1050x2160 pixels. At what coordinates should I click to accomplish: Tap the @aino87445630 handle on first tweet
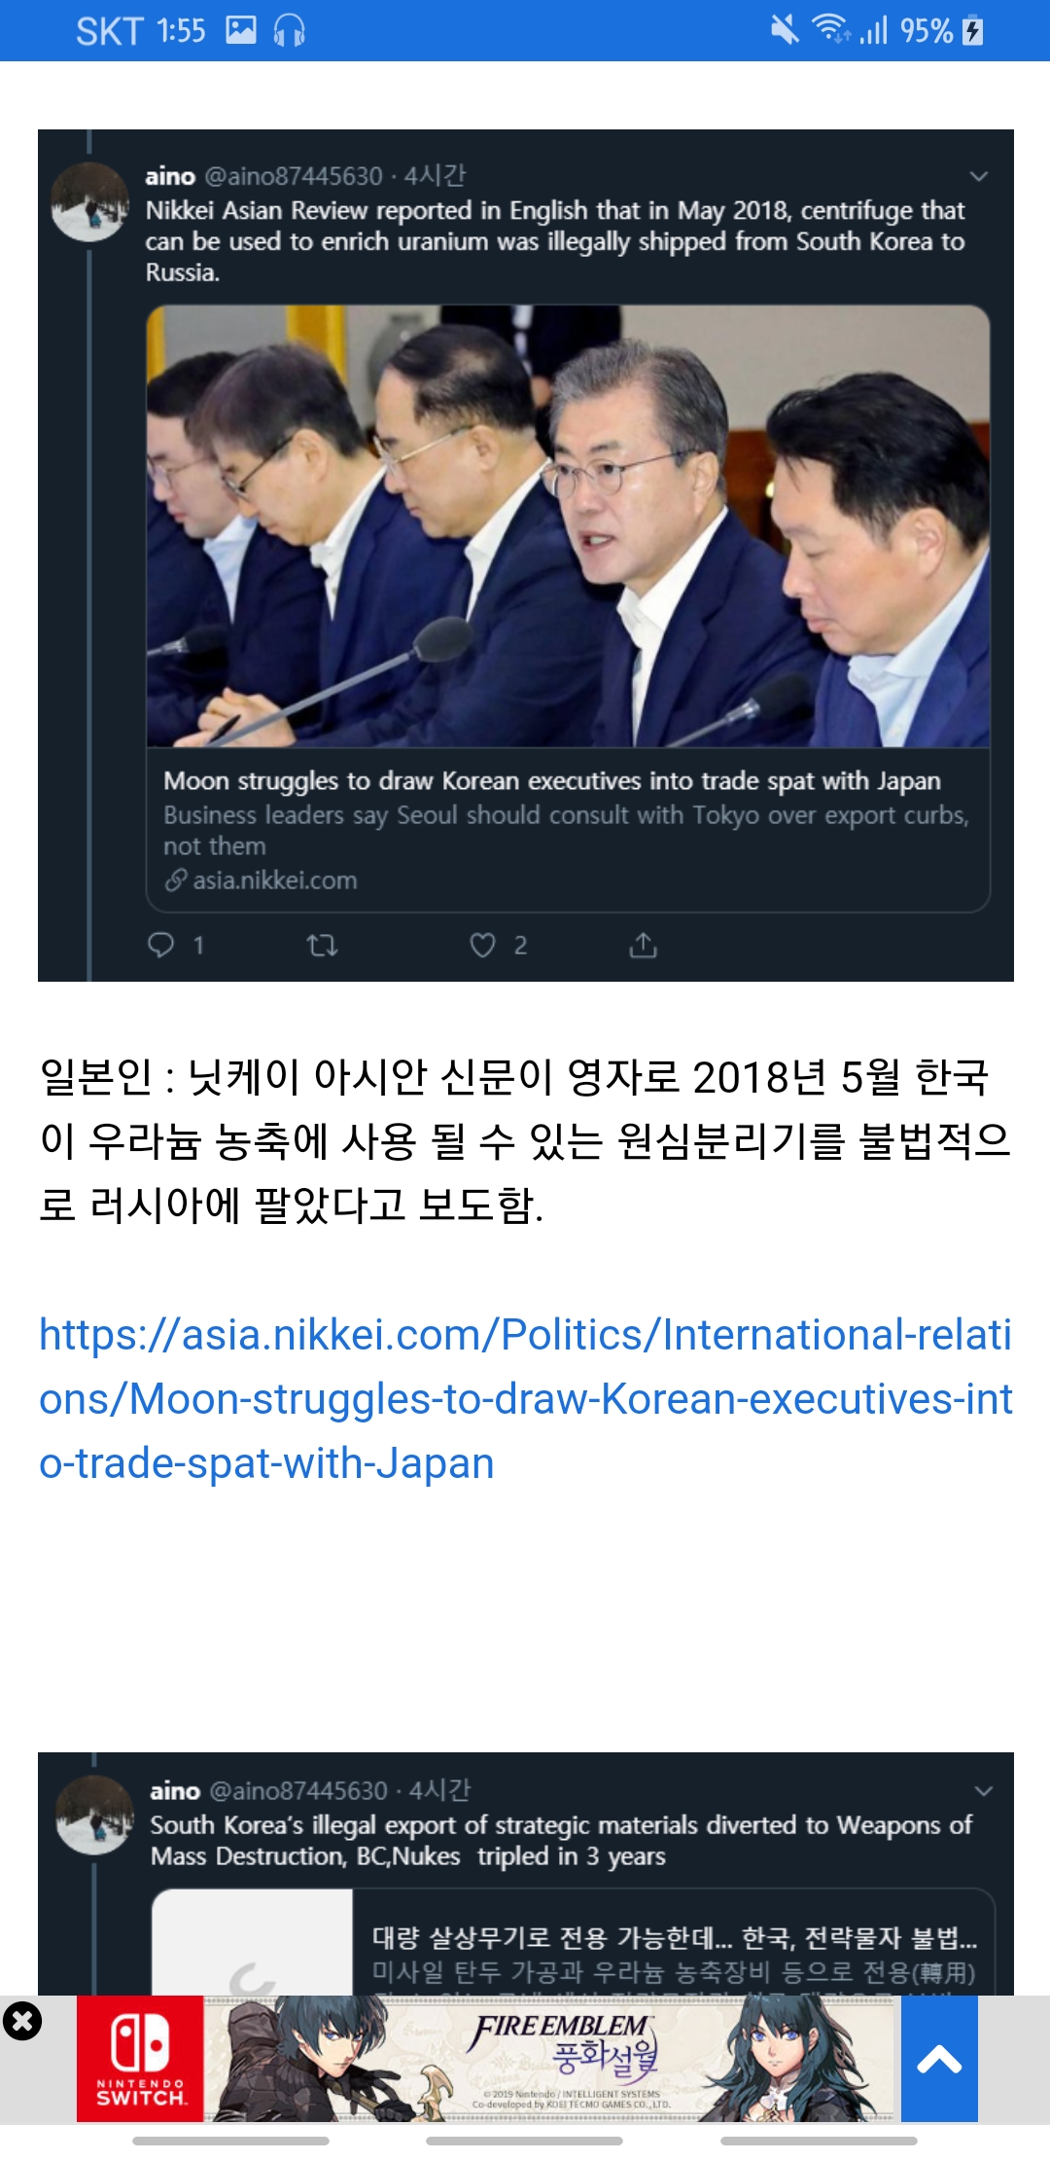[x=293, y=176]
